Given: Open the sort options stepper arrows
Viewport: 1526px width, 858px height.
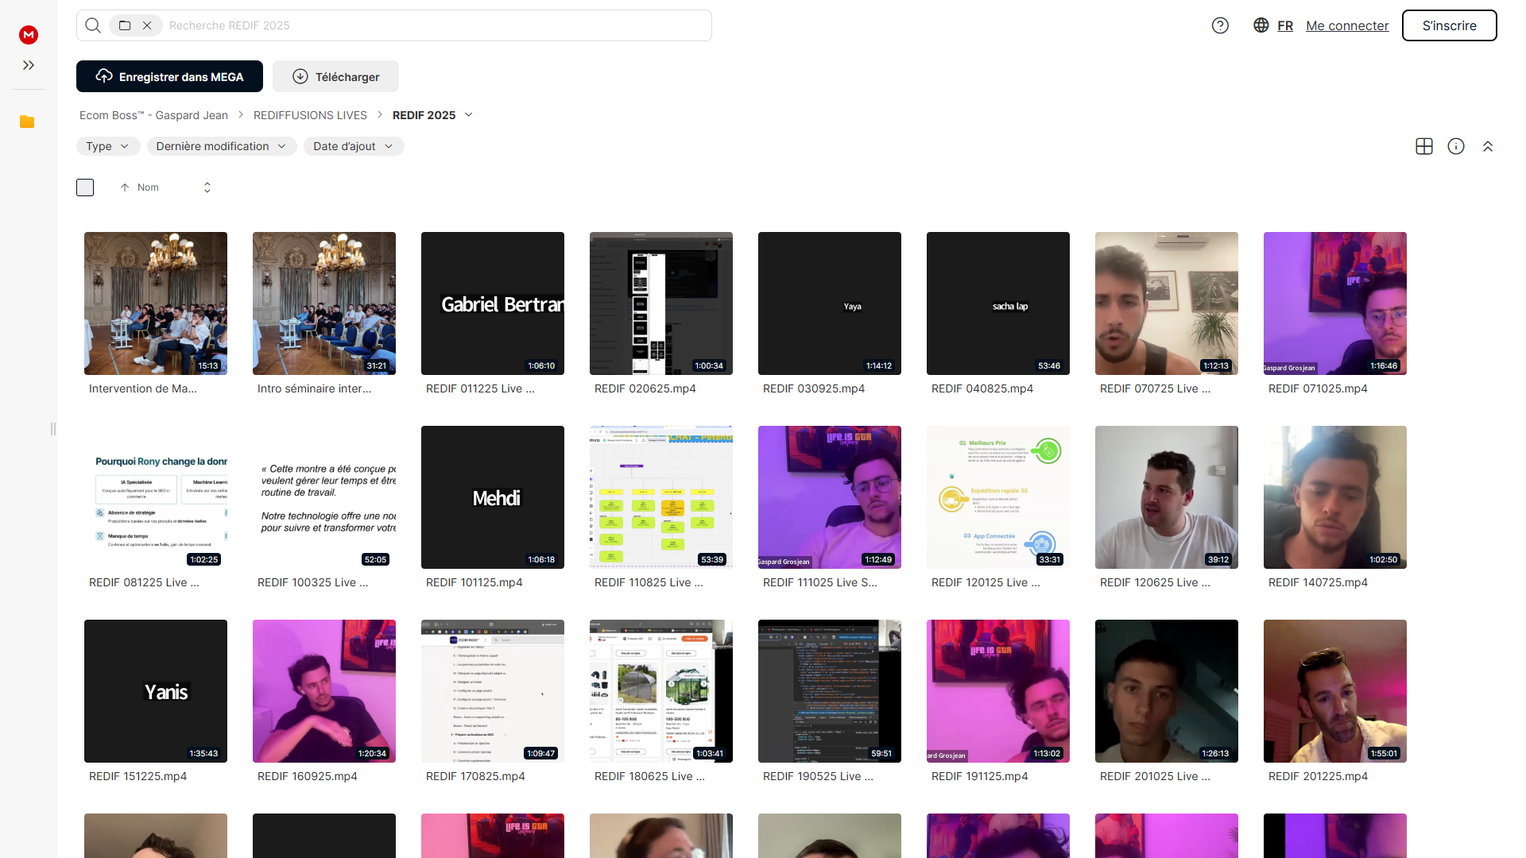Looking at the screenshot, I should (x=207, y=187).
